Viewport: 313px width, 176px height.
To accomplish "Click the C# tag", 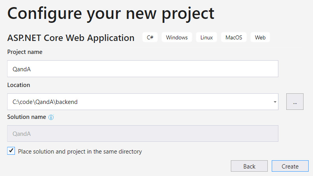I will (x=150, y=37).
